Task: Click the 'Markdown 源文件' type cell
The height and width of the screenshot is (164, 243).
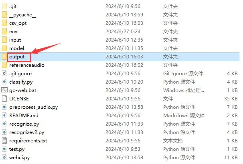Action: (x=184, y=115)
